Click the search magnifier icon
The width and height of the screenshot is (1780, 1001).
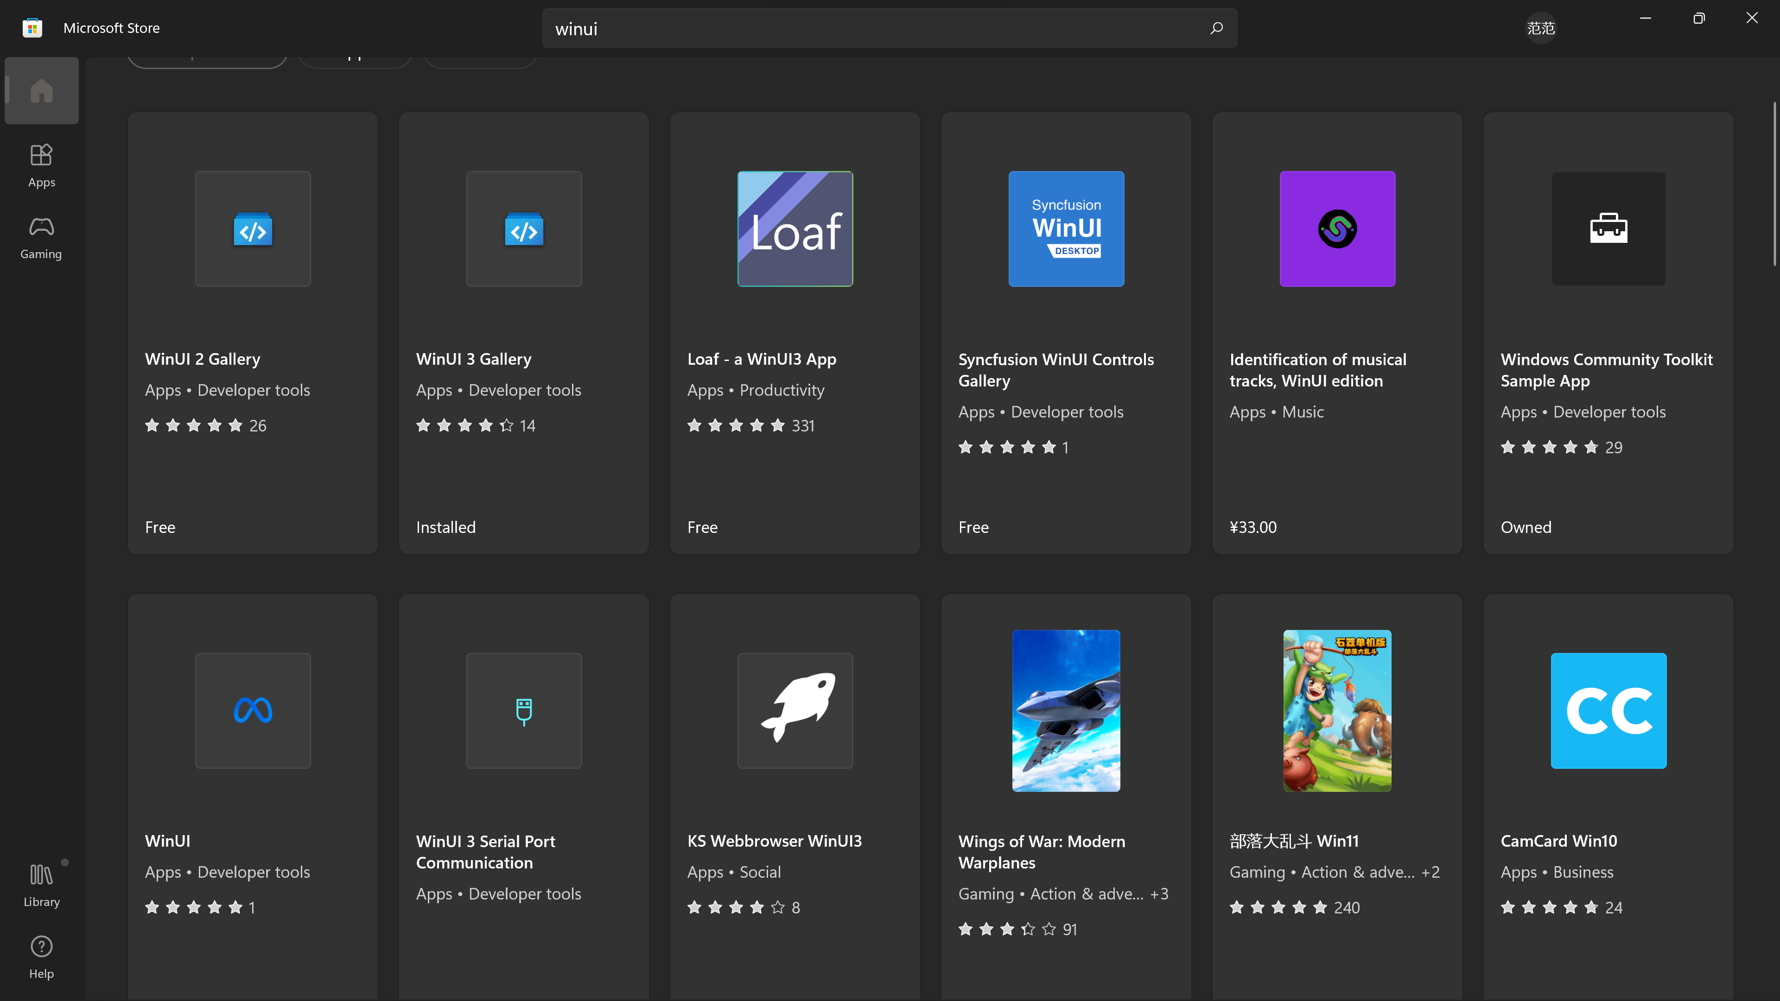[1217, 28]
